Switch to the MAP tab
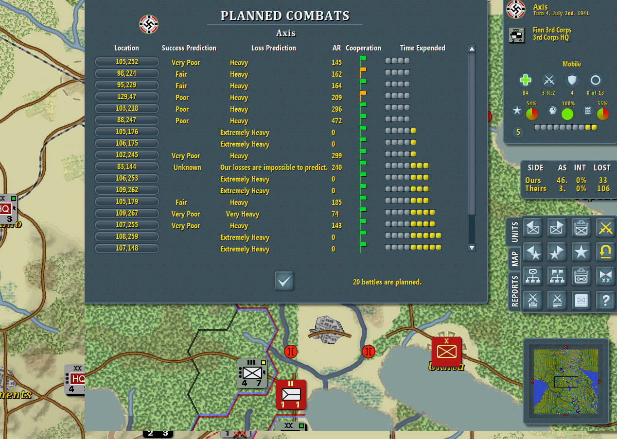Image resolution: width=617 pixels, height=439 pixels. [514, 259]
